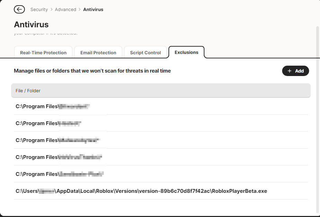Click the File / Folder column header
This screenshot has width=320, height=217.
pyautogui.click(x=28, y=91)
